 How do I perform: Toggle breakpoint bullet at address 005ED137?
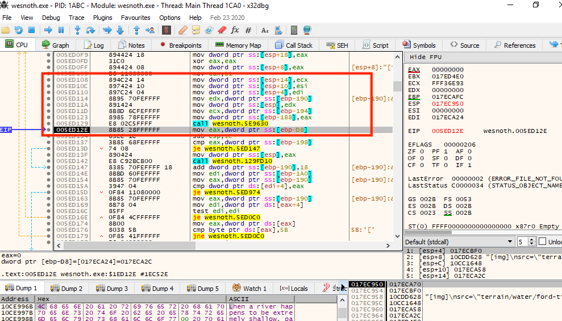pyautogui.click(x=48, y=142)
